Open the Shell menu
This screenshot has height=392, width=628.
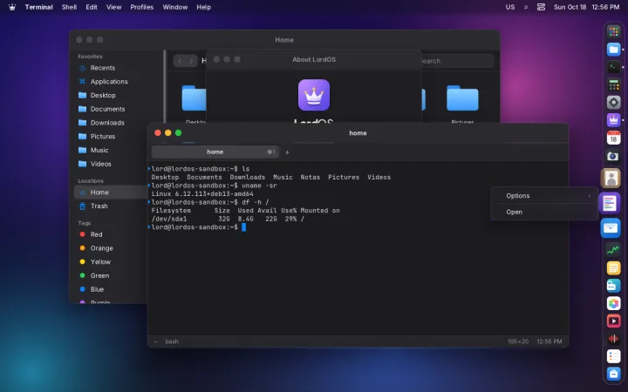click(69, 7)
